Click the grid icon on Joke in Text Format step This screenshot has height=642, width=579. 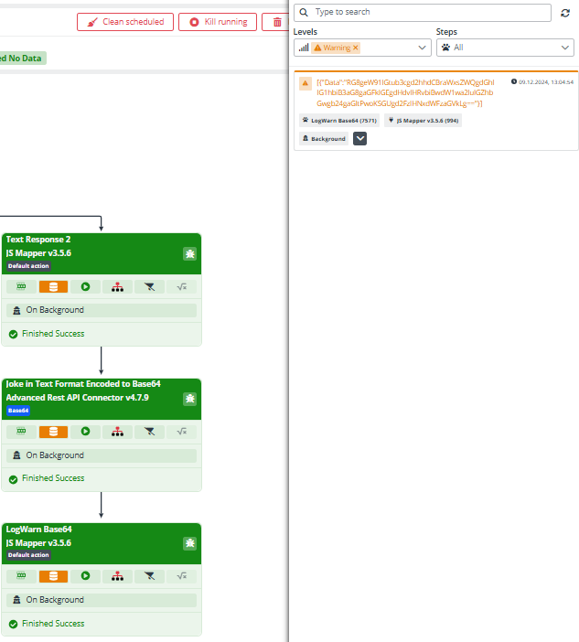[21, 432]
